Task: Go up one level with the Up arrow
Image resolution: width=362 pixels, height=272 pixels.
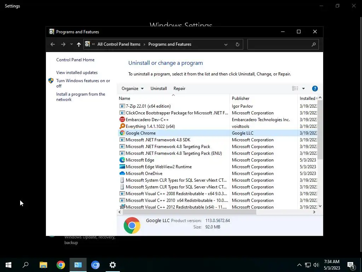Action: point(79,44)
